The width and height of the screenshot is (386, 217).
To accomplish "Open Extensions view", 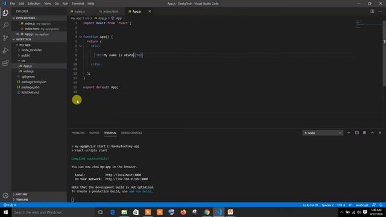I will point(5,63).
